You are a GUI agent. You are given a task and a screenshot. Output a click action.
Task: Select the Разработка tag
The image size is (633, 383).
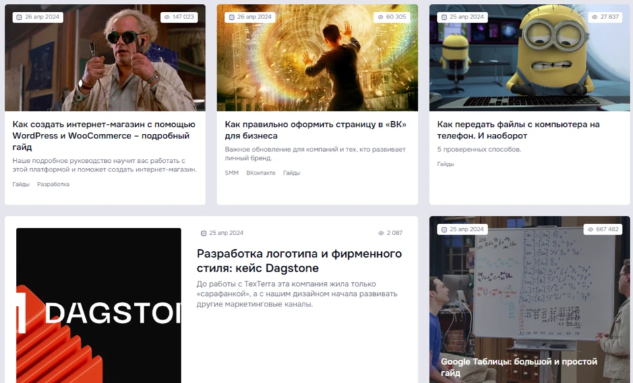(53, 184)
